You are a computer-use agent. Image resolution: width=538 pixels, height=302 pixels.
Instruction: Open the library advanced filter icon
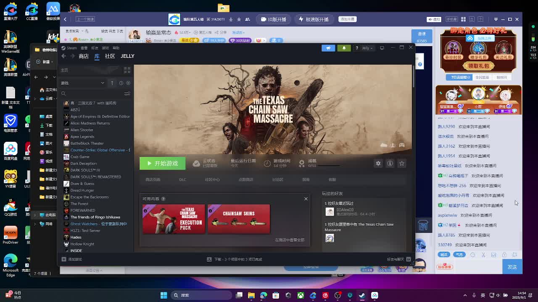pos(127,94)
